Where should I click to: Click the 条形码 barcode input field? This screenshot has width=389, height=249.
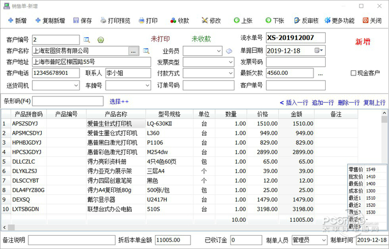(68, 101)
